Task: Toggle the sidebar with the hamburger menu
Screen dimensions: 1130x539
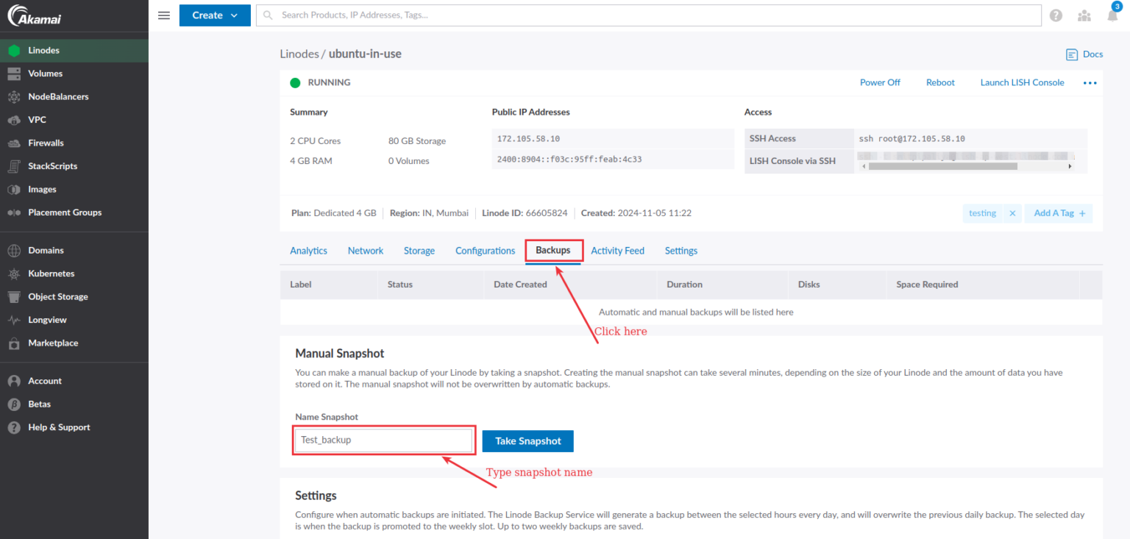Action: pyautogui.click(x=163, y=15)
